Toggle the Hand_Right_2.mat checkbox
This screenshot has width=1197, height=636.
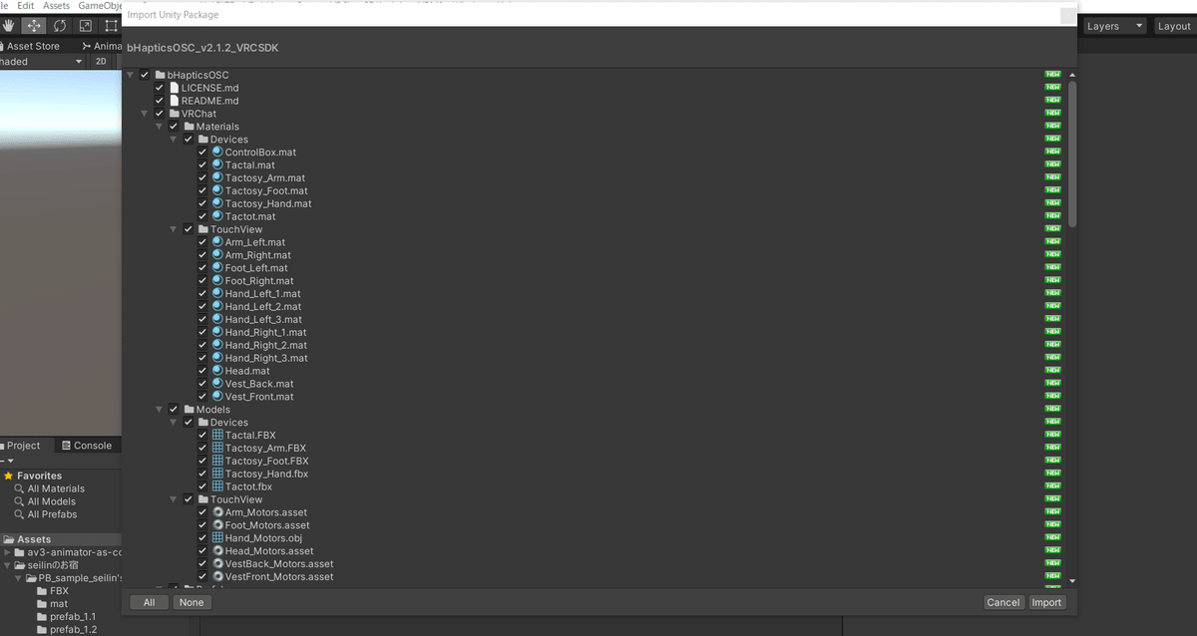[x=202, y=345]
